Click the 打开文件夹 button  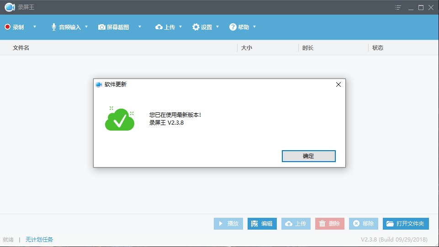[x=406, y=224]
